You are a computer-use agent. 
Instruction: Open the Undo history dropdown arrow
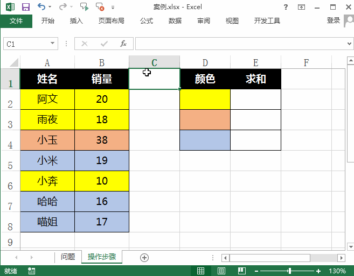click(x=50, y=7)
